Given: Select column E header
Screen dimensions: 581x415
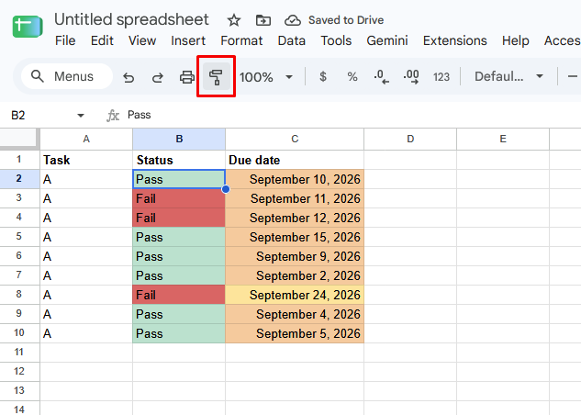Looking at the screenshot, I should [x=503, y=139].
